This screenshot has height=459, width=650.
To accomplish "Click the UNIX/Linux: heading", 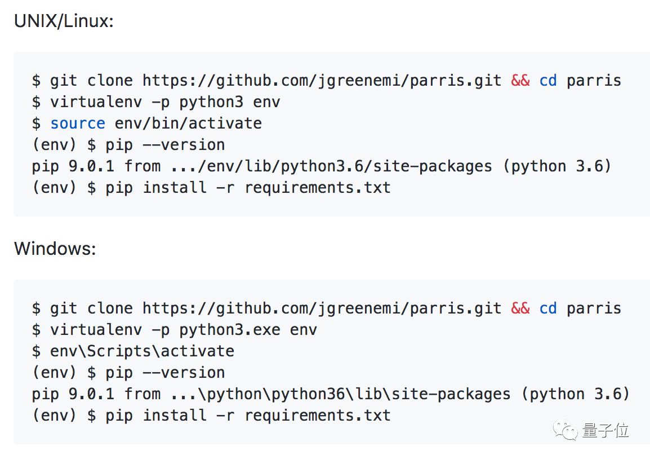I will pyautogui.click(x=64, y=22).
